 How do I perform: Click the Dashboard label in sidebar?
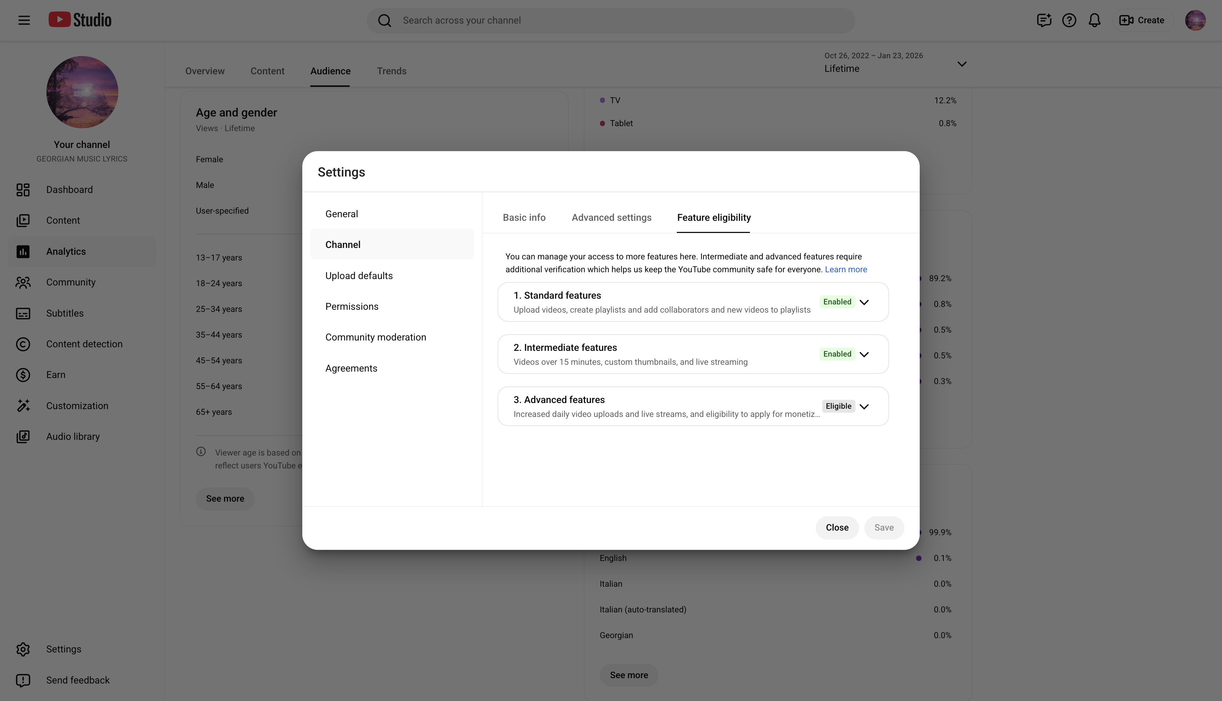[x=69, y=190]
